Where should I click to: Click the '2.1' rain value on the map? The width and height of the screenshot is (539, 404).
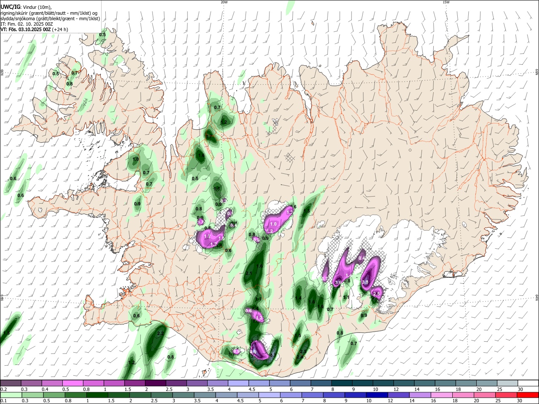point(248,274)
